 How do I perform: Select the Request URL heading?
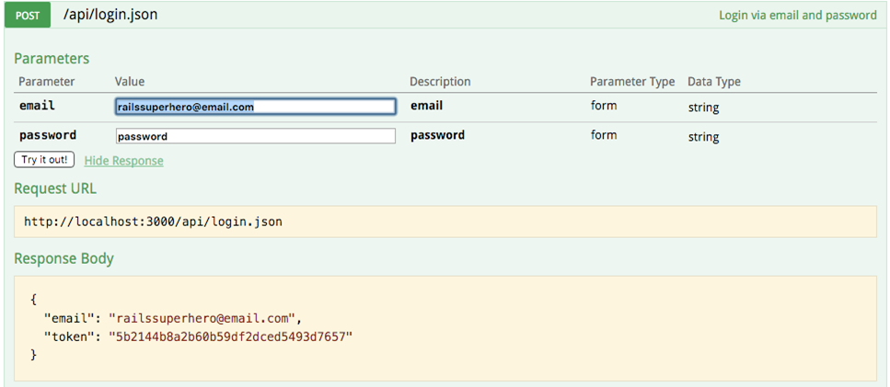coord(55,188)
